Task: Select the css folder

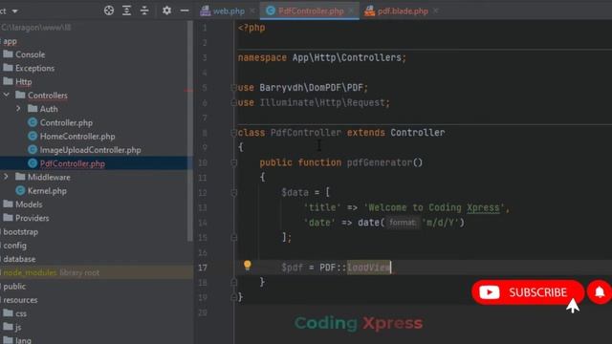Action: (x=15, y=313)
